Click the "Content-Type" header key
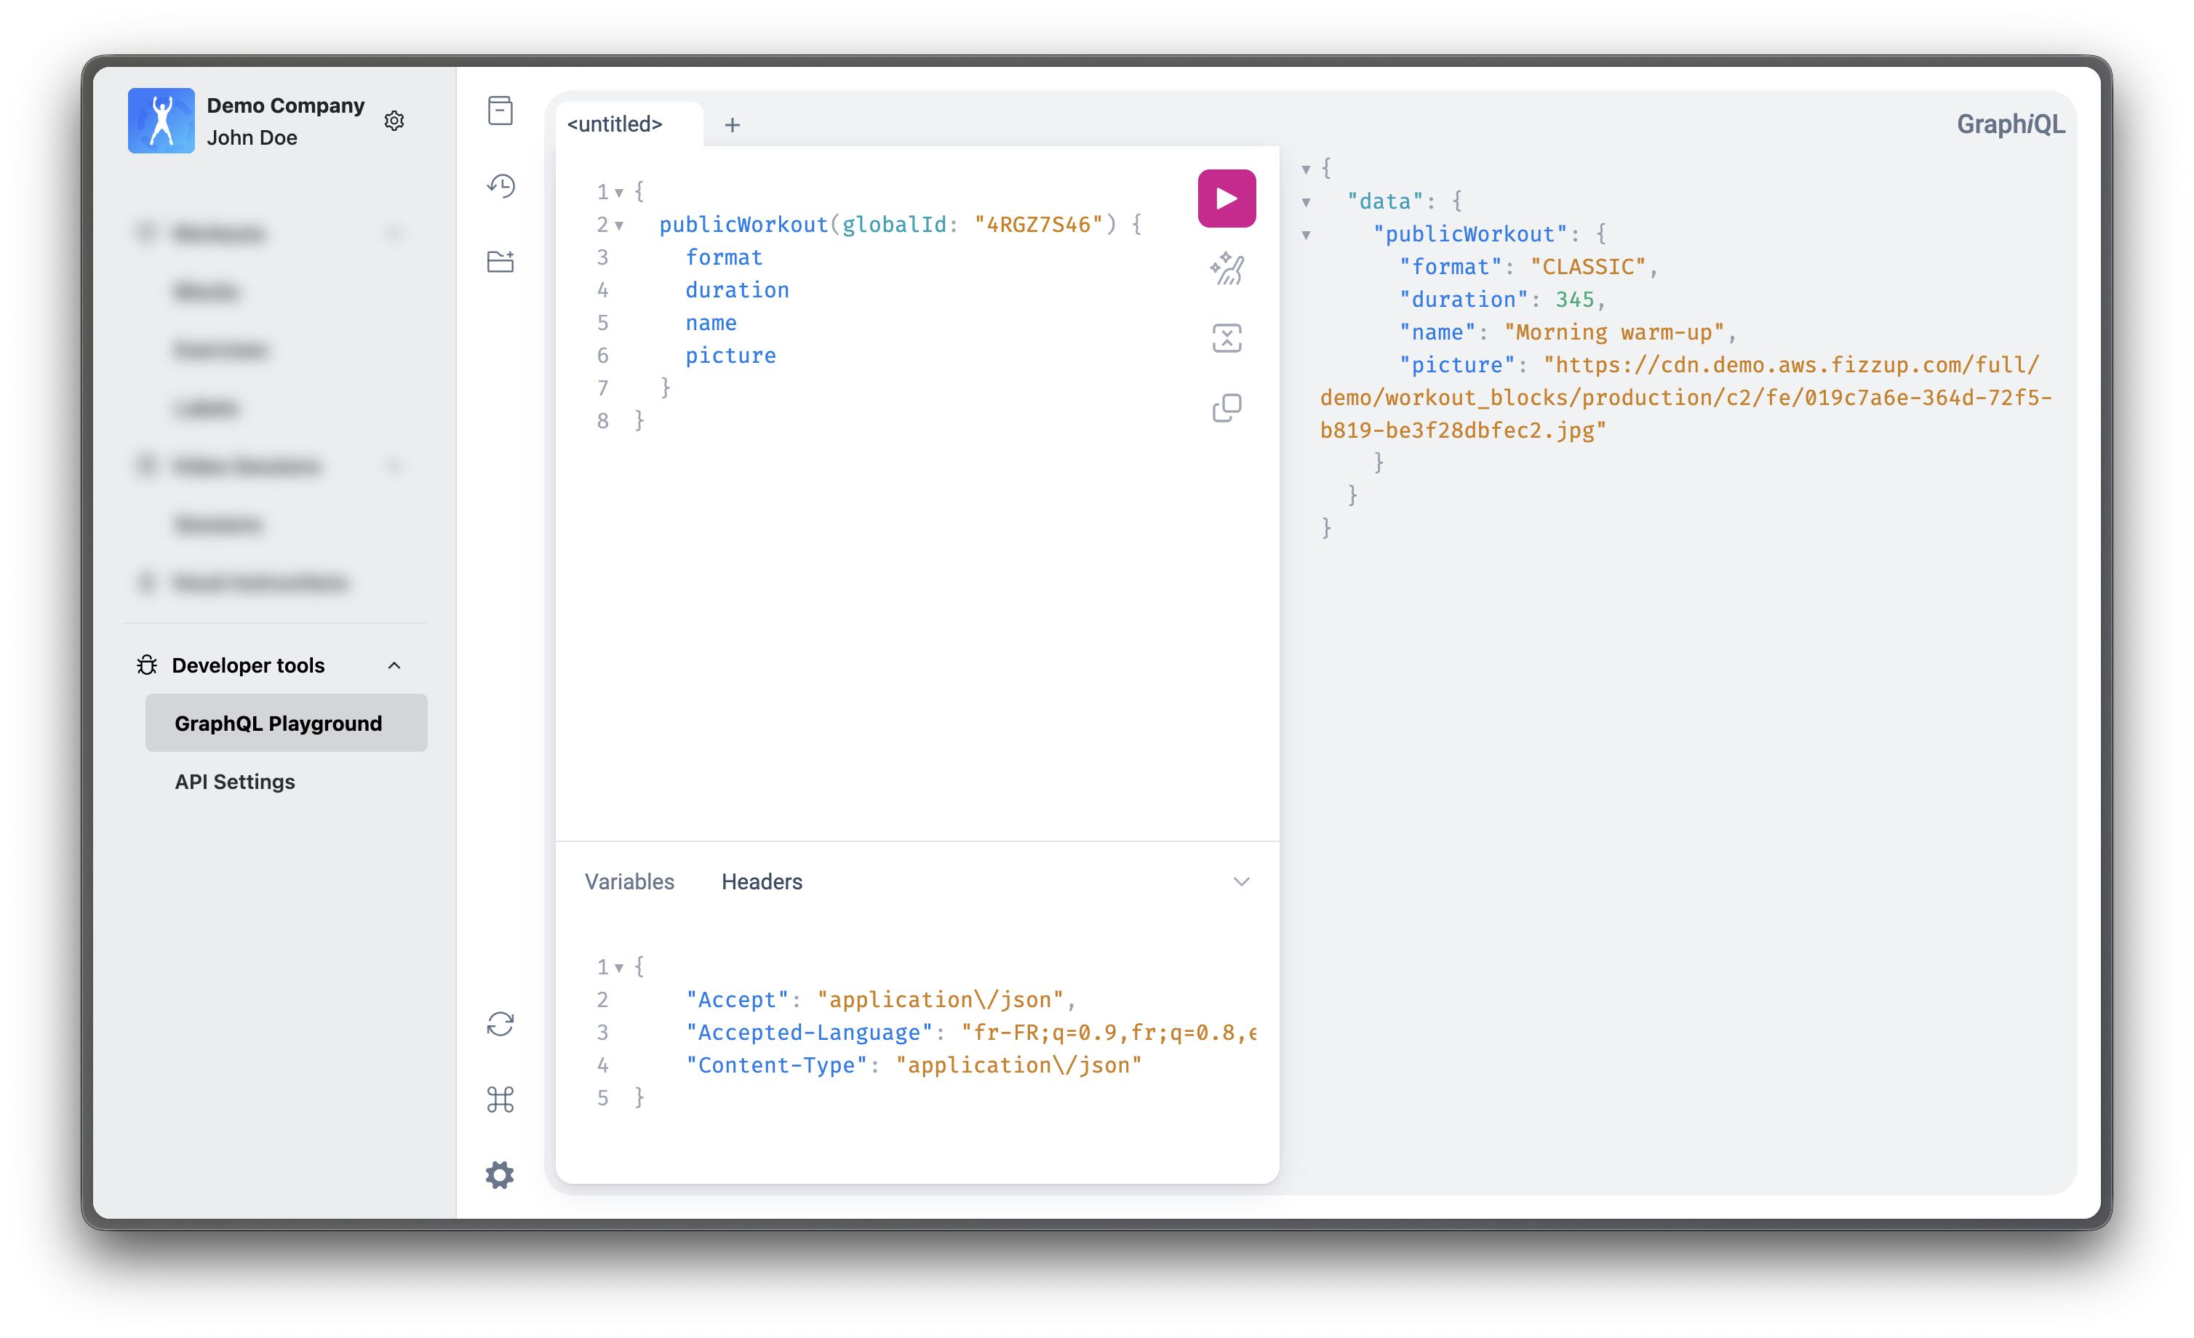The height and width of the screenshot is (1338, 2194). click(x=775, y=1065)
